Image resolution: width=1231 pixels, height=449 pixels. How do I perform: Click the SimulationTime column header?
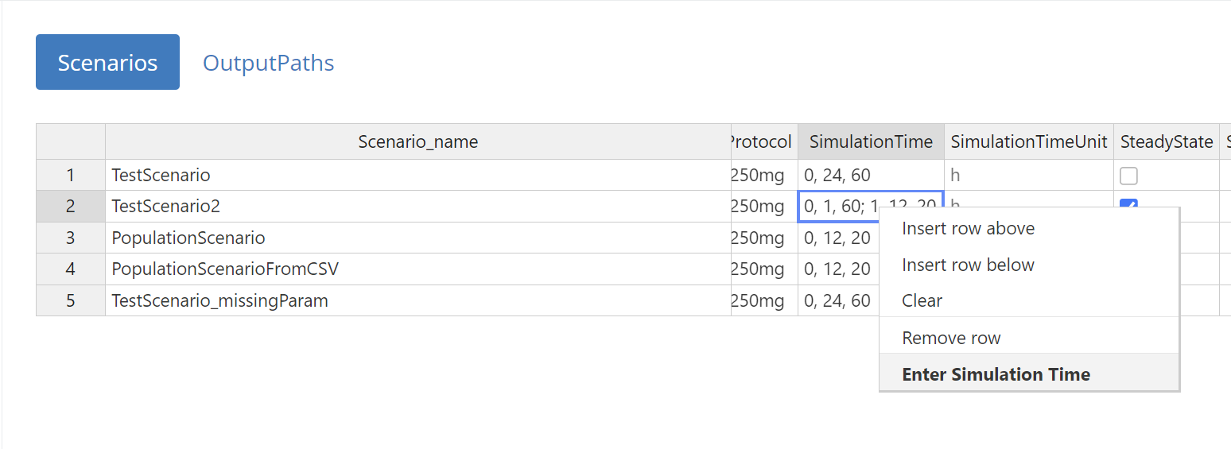coord(871,141)
